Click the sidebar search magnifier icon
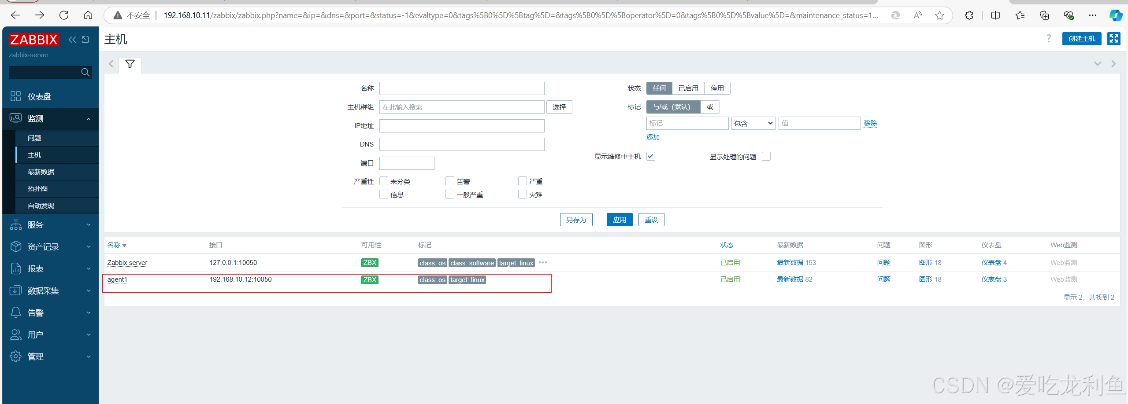 tap(85, 72)
